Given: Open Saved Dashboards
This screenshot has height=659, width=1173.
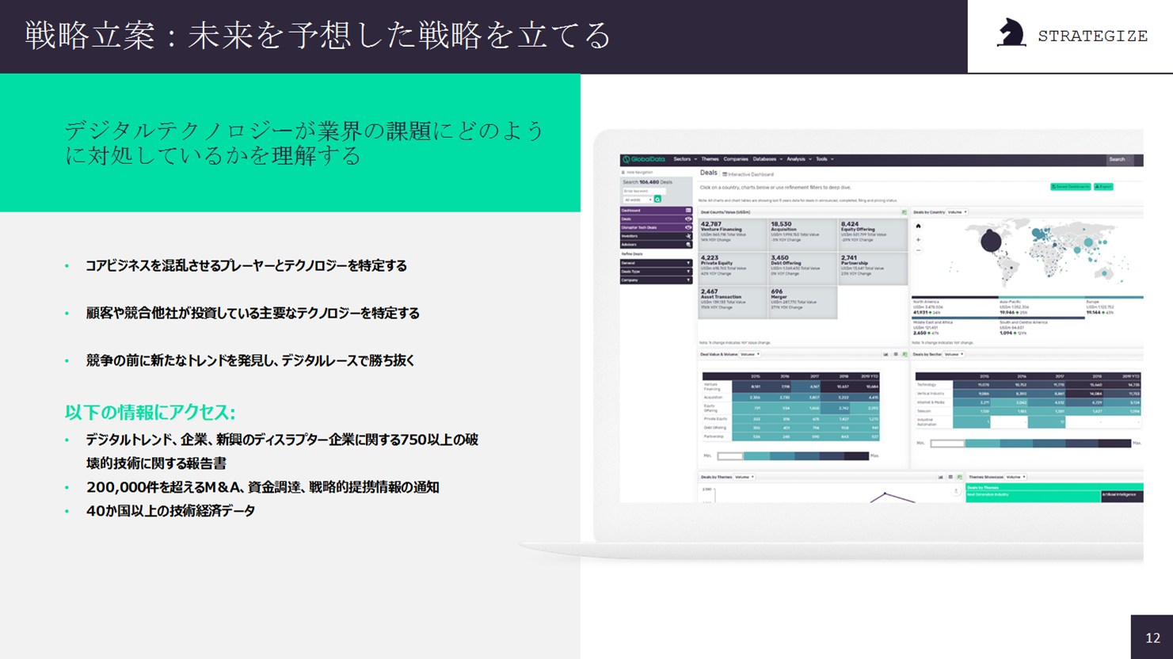Looking at the screenshot, I should click(1070, 187).
